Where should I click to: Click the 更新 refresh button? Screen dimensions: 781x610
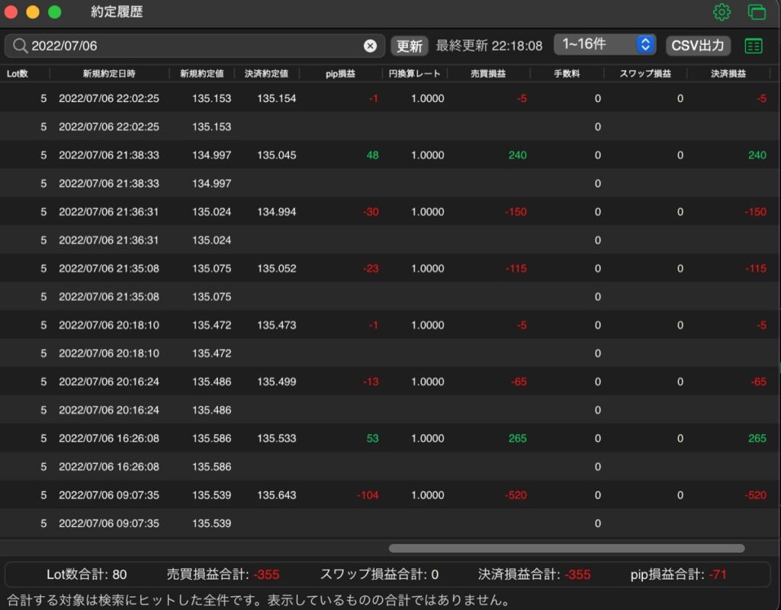click(410, 46)
